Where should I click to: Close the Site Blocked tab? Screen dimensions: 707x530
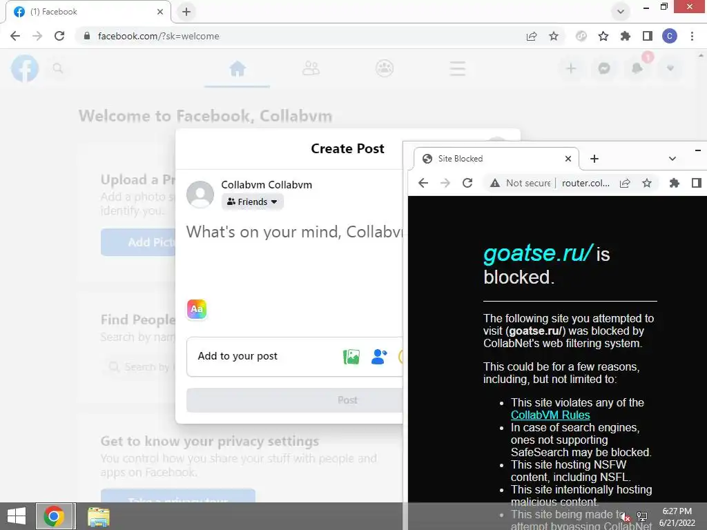[568, 159]
